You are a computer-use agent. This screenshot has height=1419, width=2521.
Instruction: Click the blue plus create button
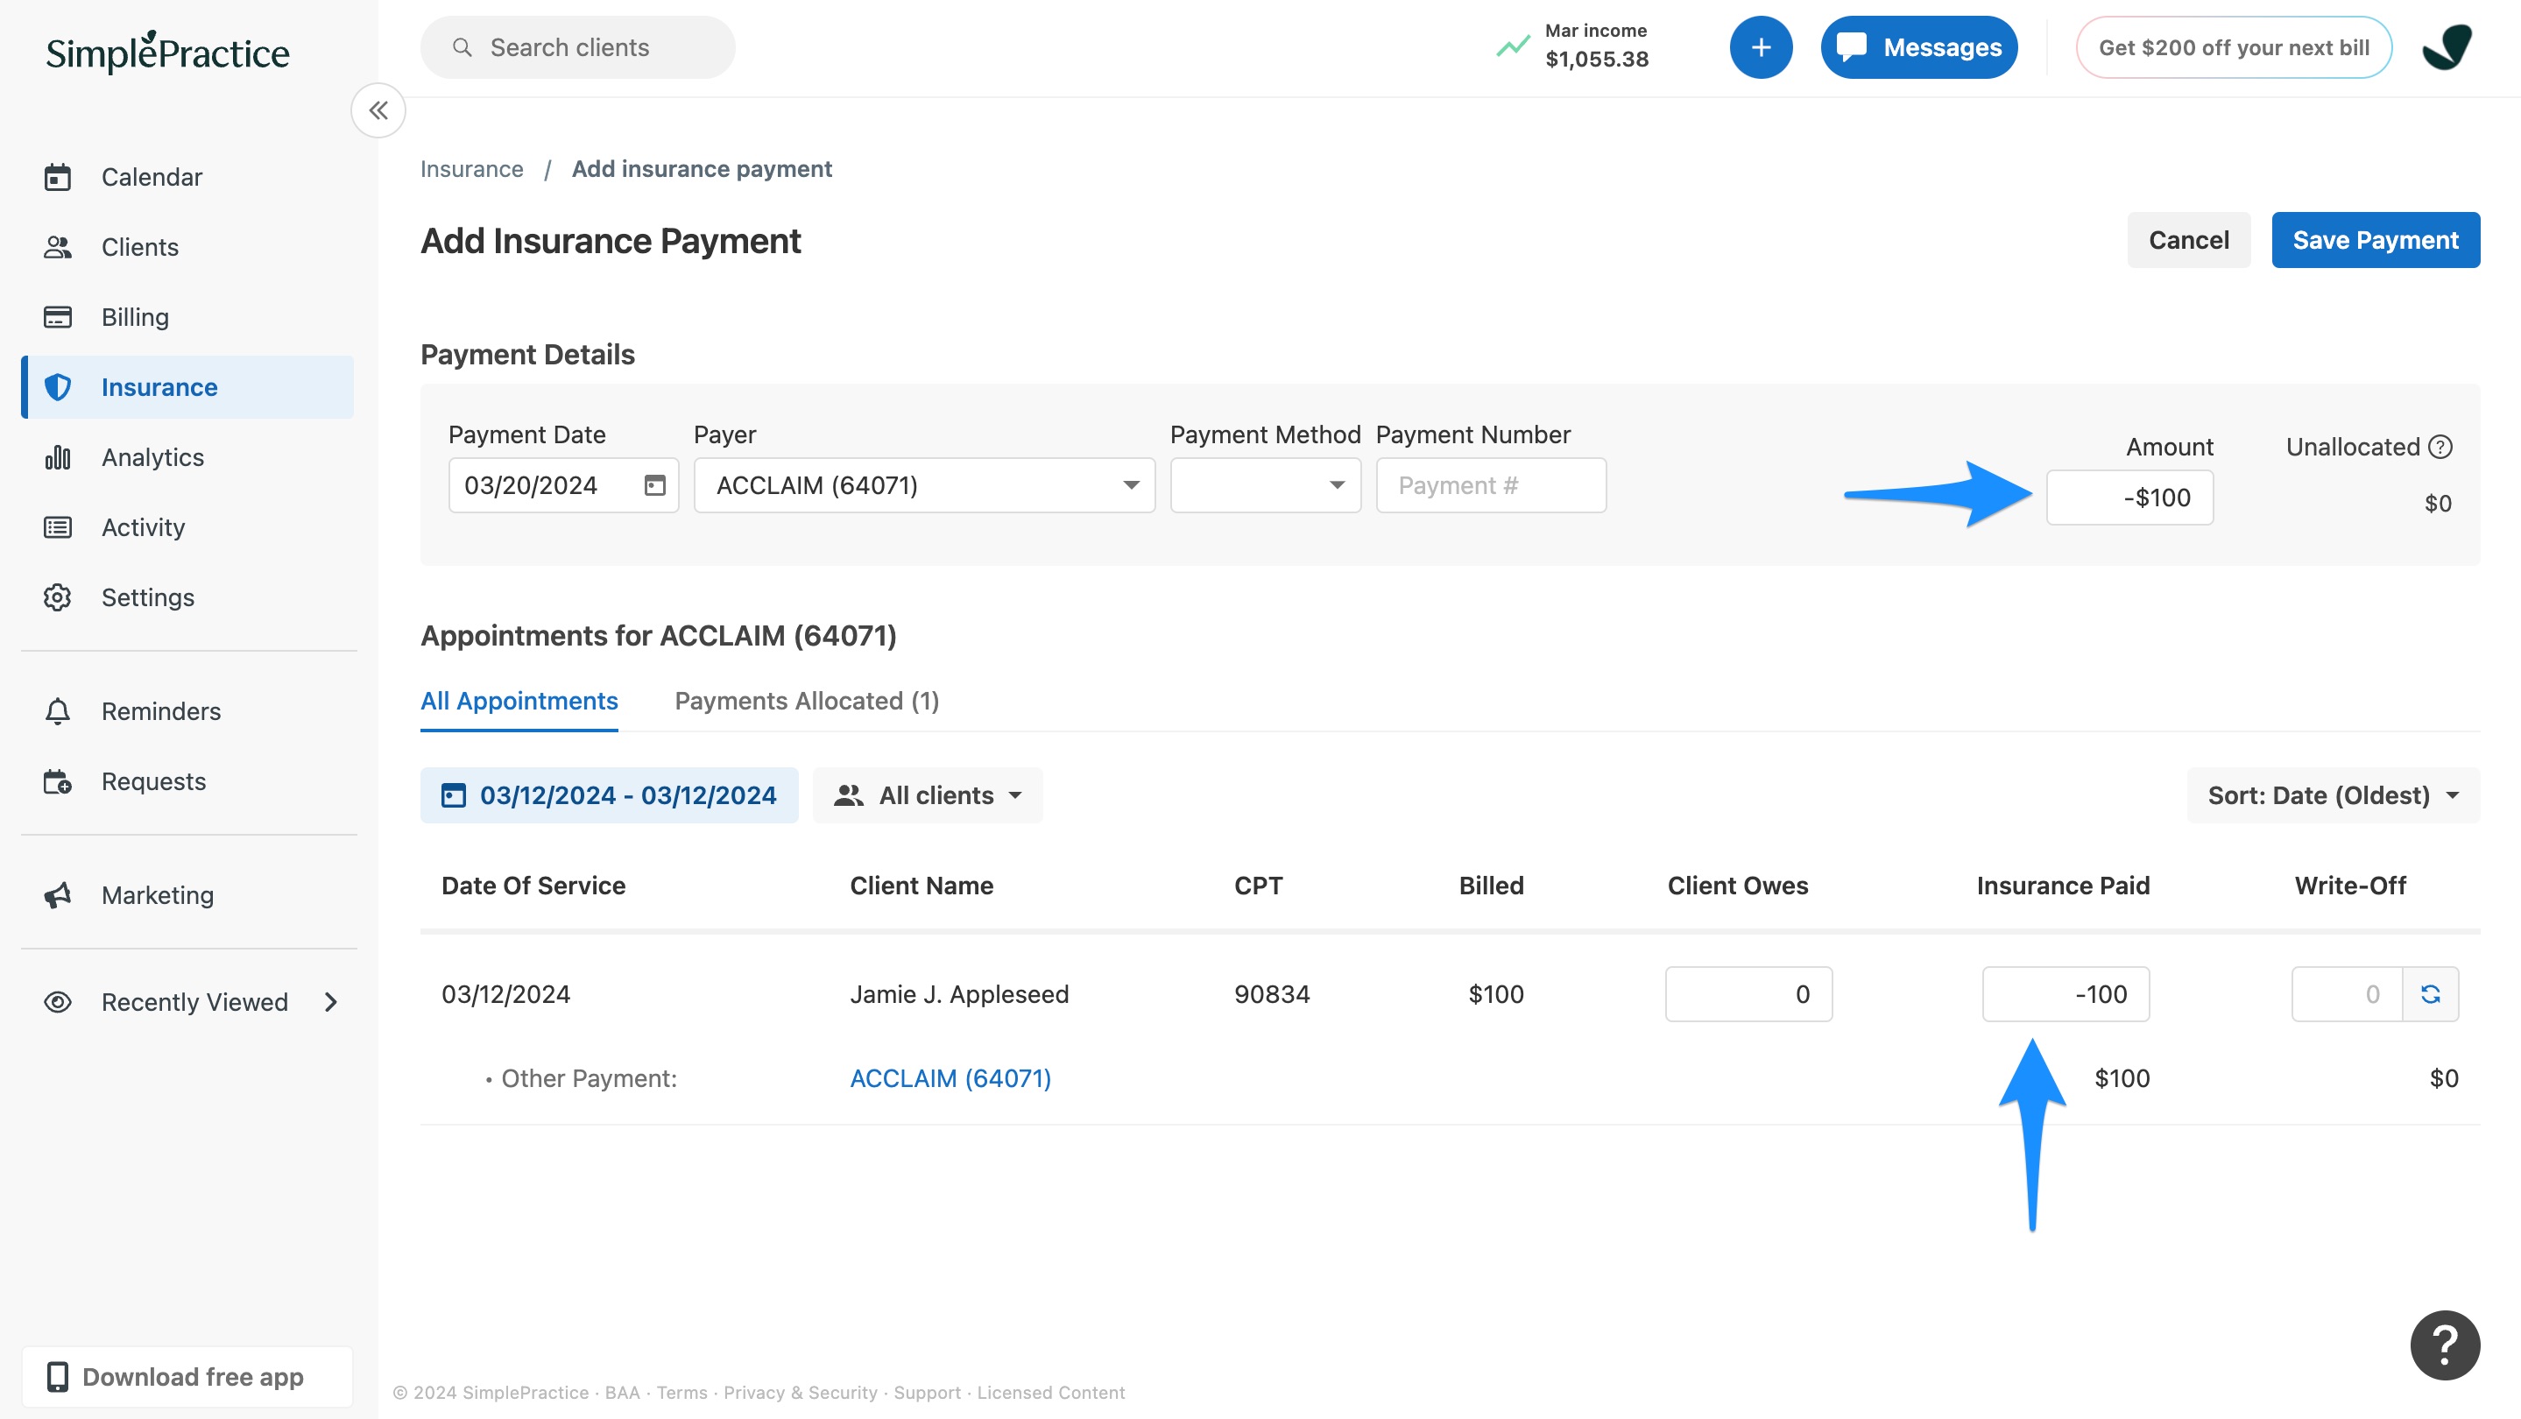(1761, 47)
